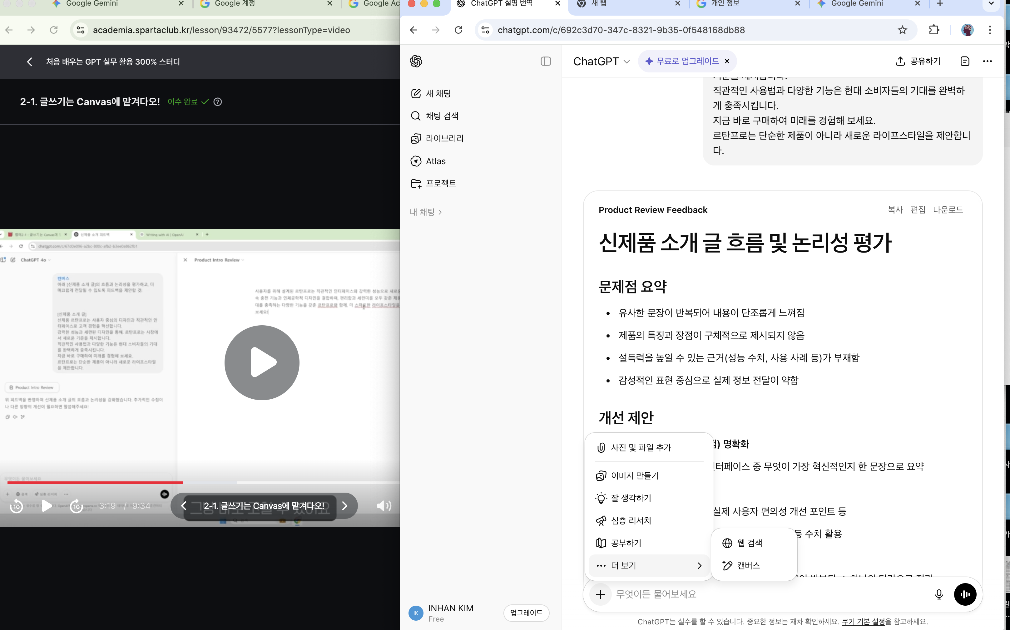Open the canvas document icon in header

pos(965,61)
